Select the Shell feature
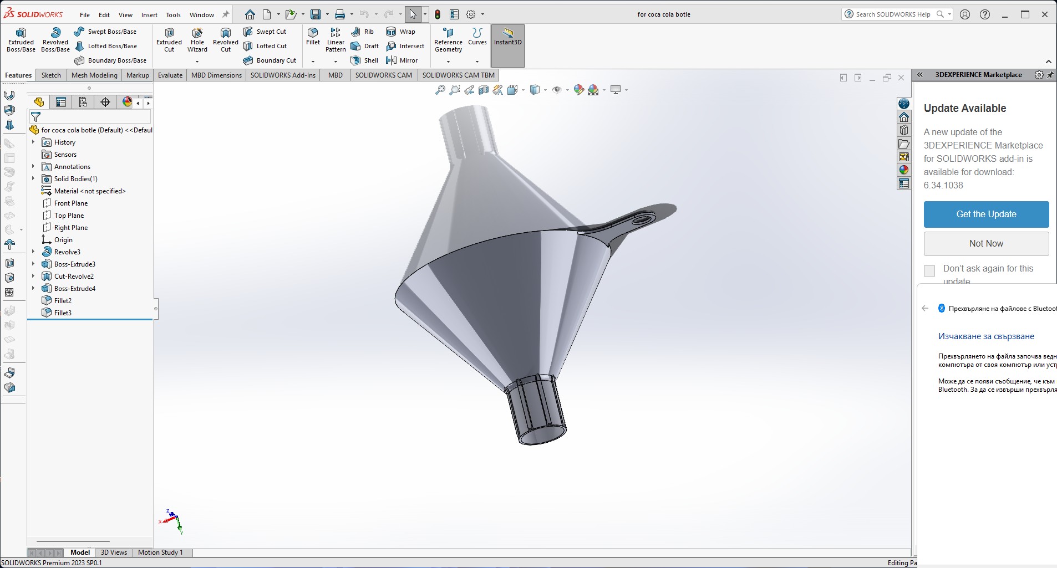The height and width of the screenshot is (568, 1057). point(364,60)
